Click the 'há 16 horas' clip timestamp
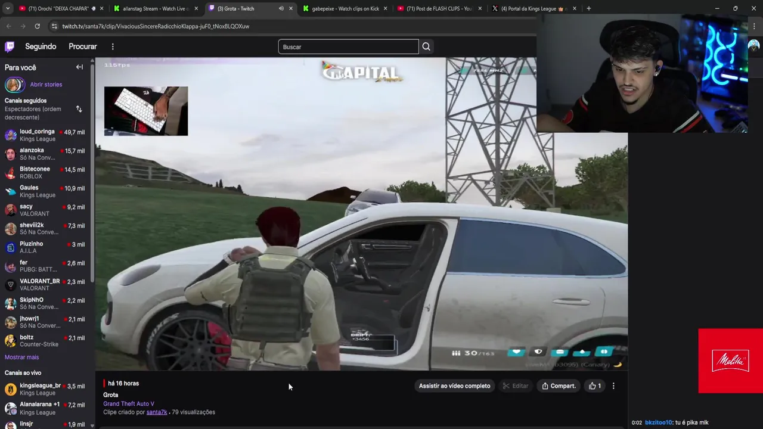The width and height of the screenshot is (763, 429). [x=123, y=384]
